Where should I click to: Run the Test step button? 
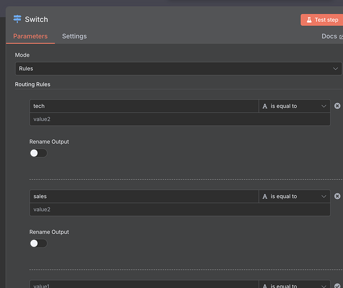pos(322,20)
